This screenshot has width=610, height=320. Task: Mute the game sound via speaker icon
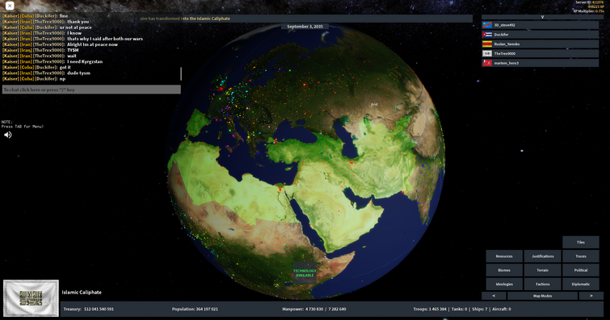[8, 135]
